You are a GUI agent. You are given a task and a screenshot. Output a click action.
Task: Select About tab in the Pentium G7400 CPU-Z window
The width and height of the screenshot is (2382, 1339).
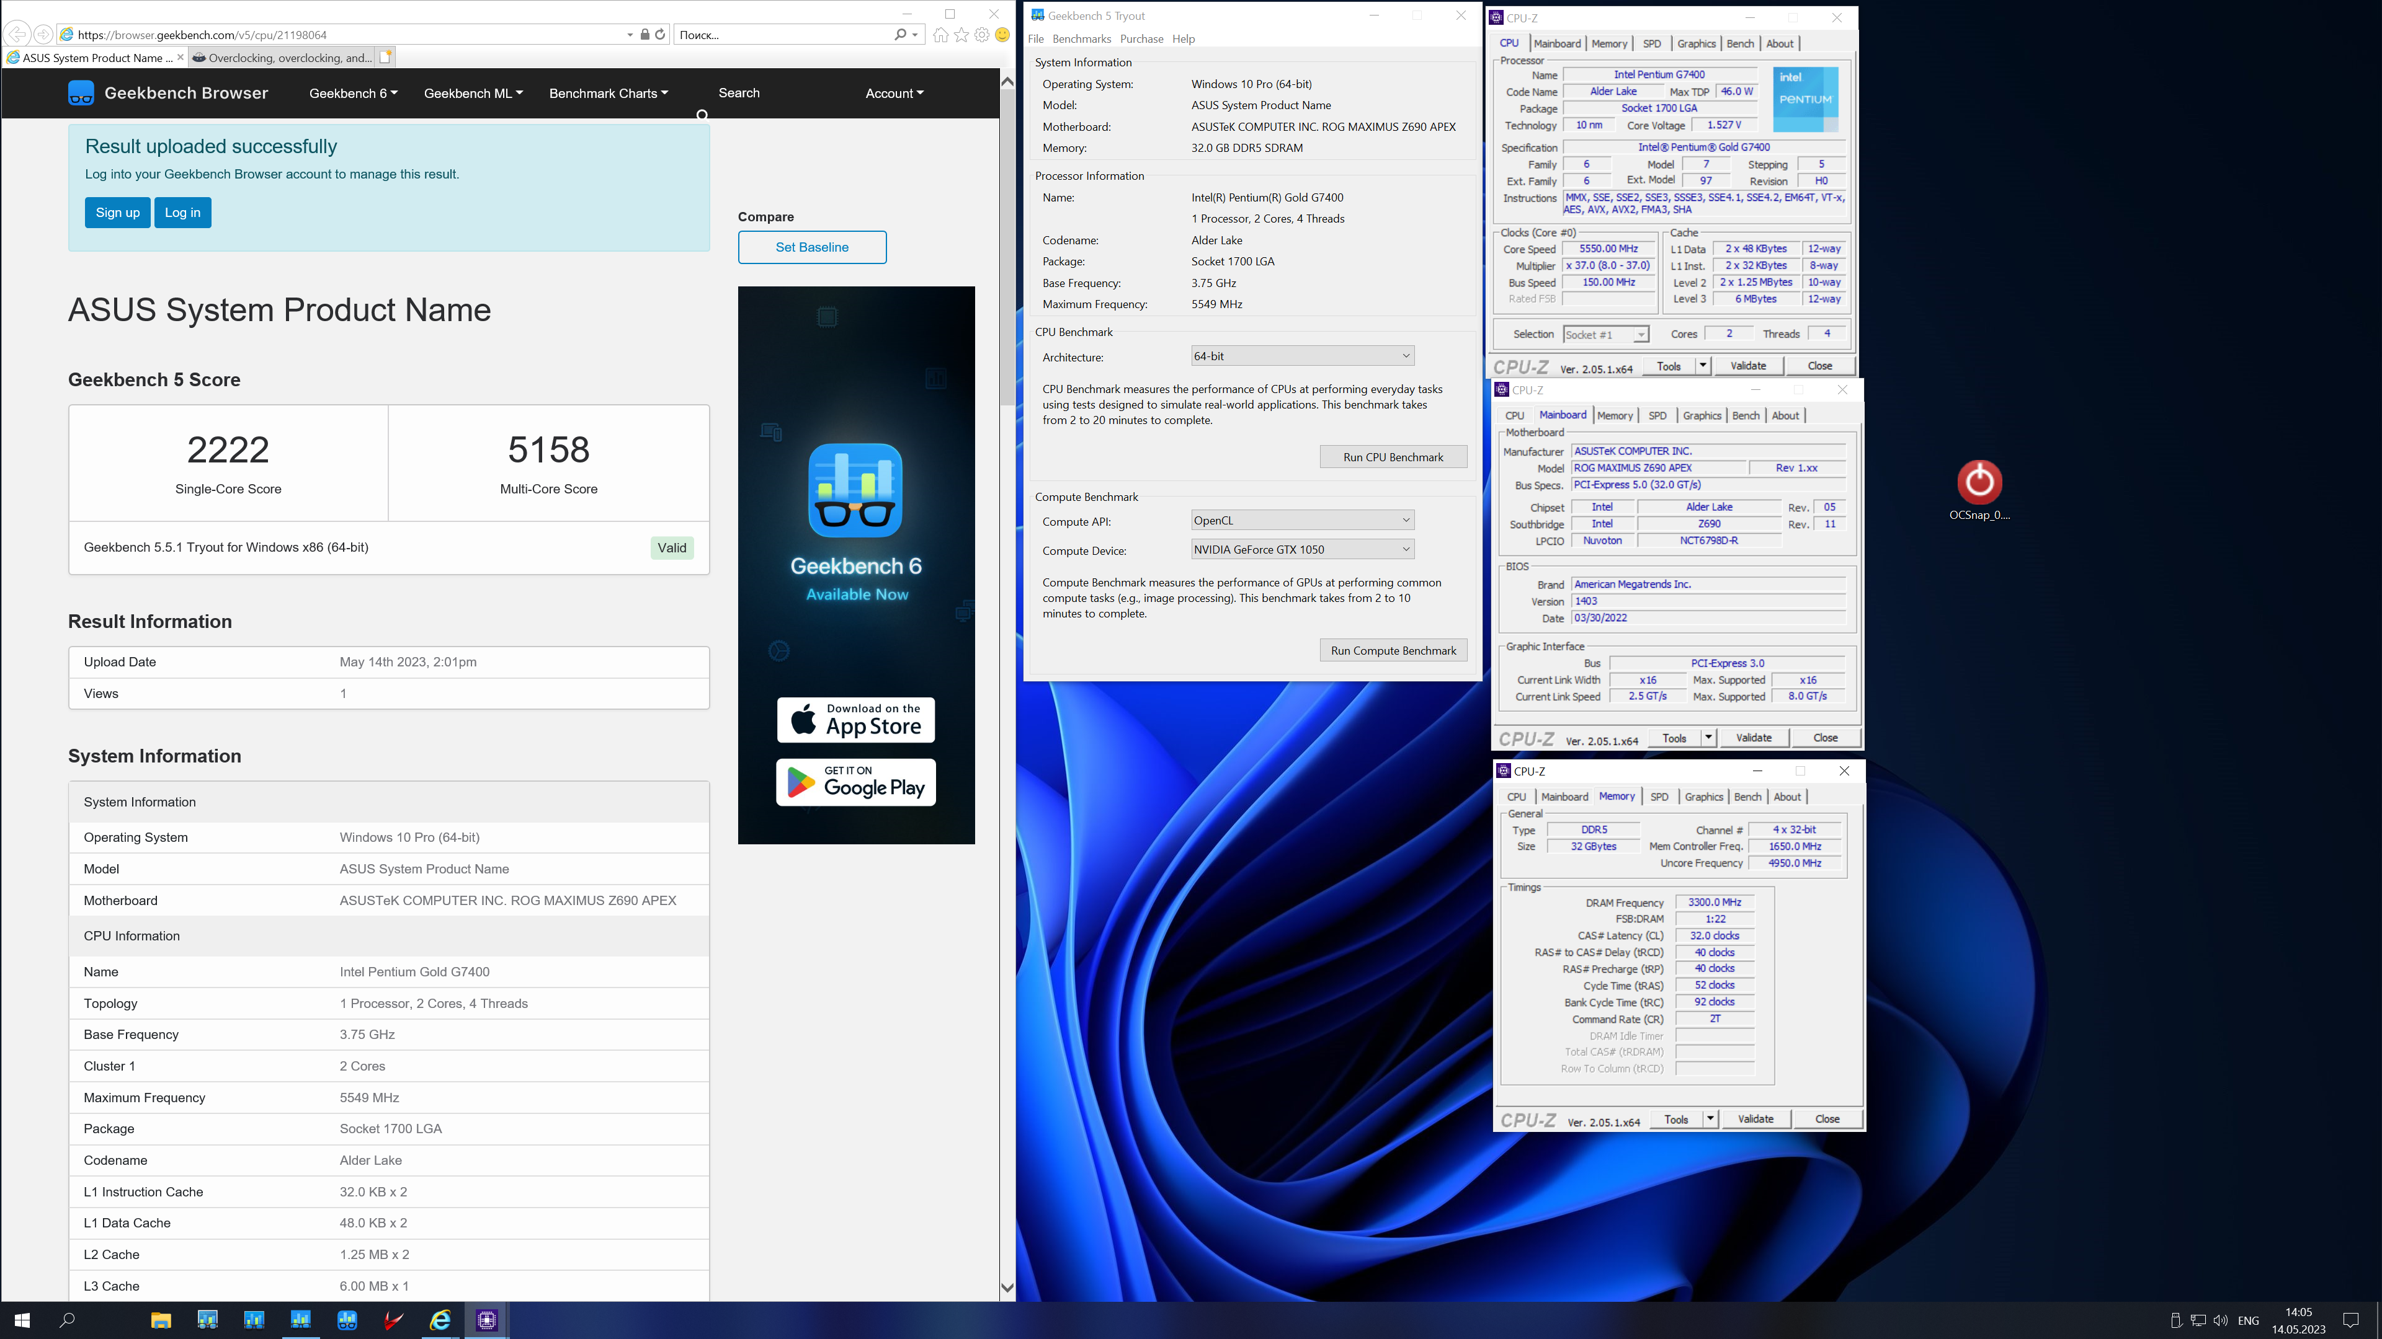(1779, 43)
